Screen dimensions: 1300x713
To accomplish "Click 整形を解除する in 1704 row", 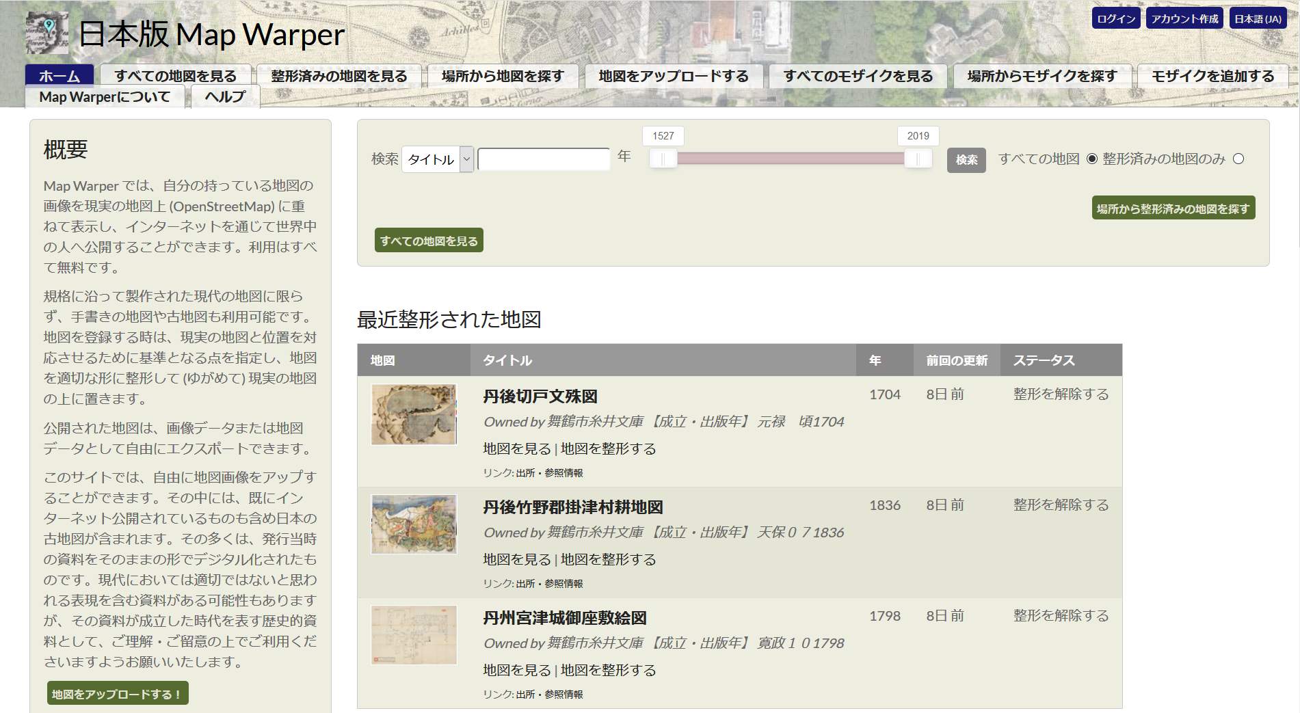I will click(x=1061, y=394).
